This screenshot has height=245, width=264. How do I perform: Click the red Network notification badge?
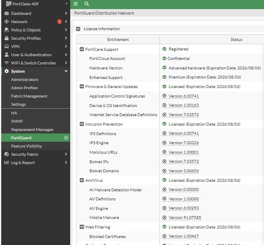pyautogui.click(x=59, y=21)
